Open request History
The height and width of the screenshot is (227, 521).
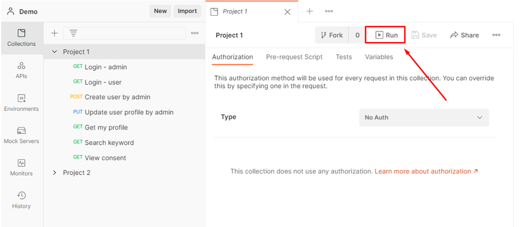(x=21, y=200)
